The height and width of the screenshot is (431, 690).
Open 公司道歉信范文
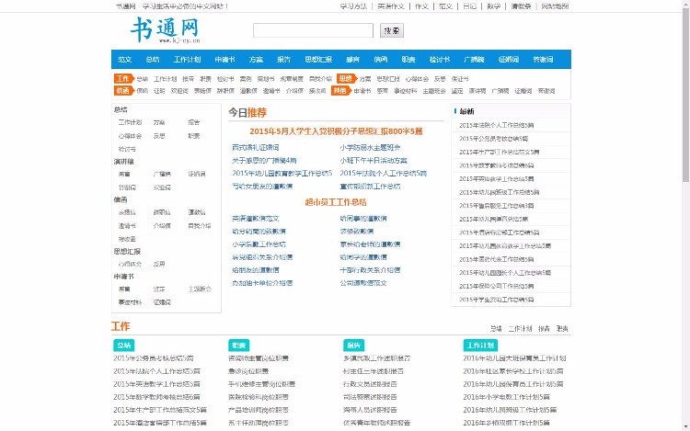point(363,283)
